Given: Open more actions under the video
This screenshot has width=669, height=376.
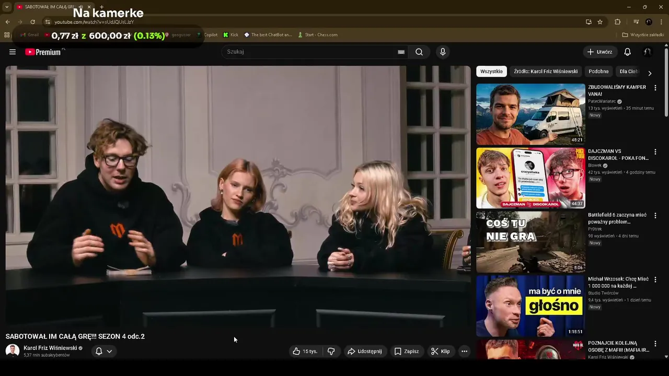Looking at the screenshot, I should [464, 351].
